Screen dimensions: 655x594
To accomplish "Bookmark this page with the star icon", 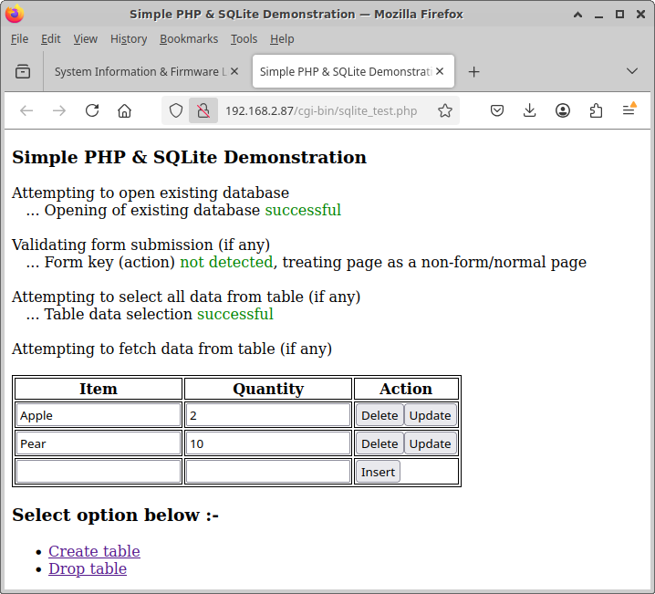I will click(x=444, y=110).
